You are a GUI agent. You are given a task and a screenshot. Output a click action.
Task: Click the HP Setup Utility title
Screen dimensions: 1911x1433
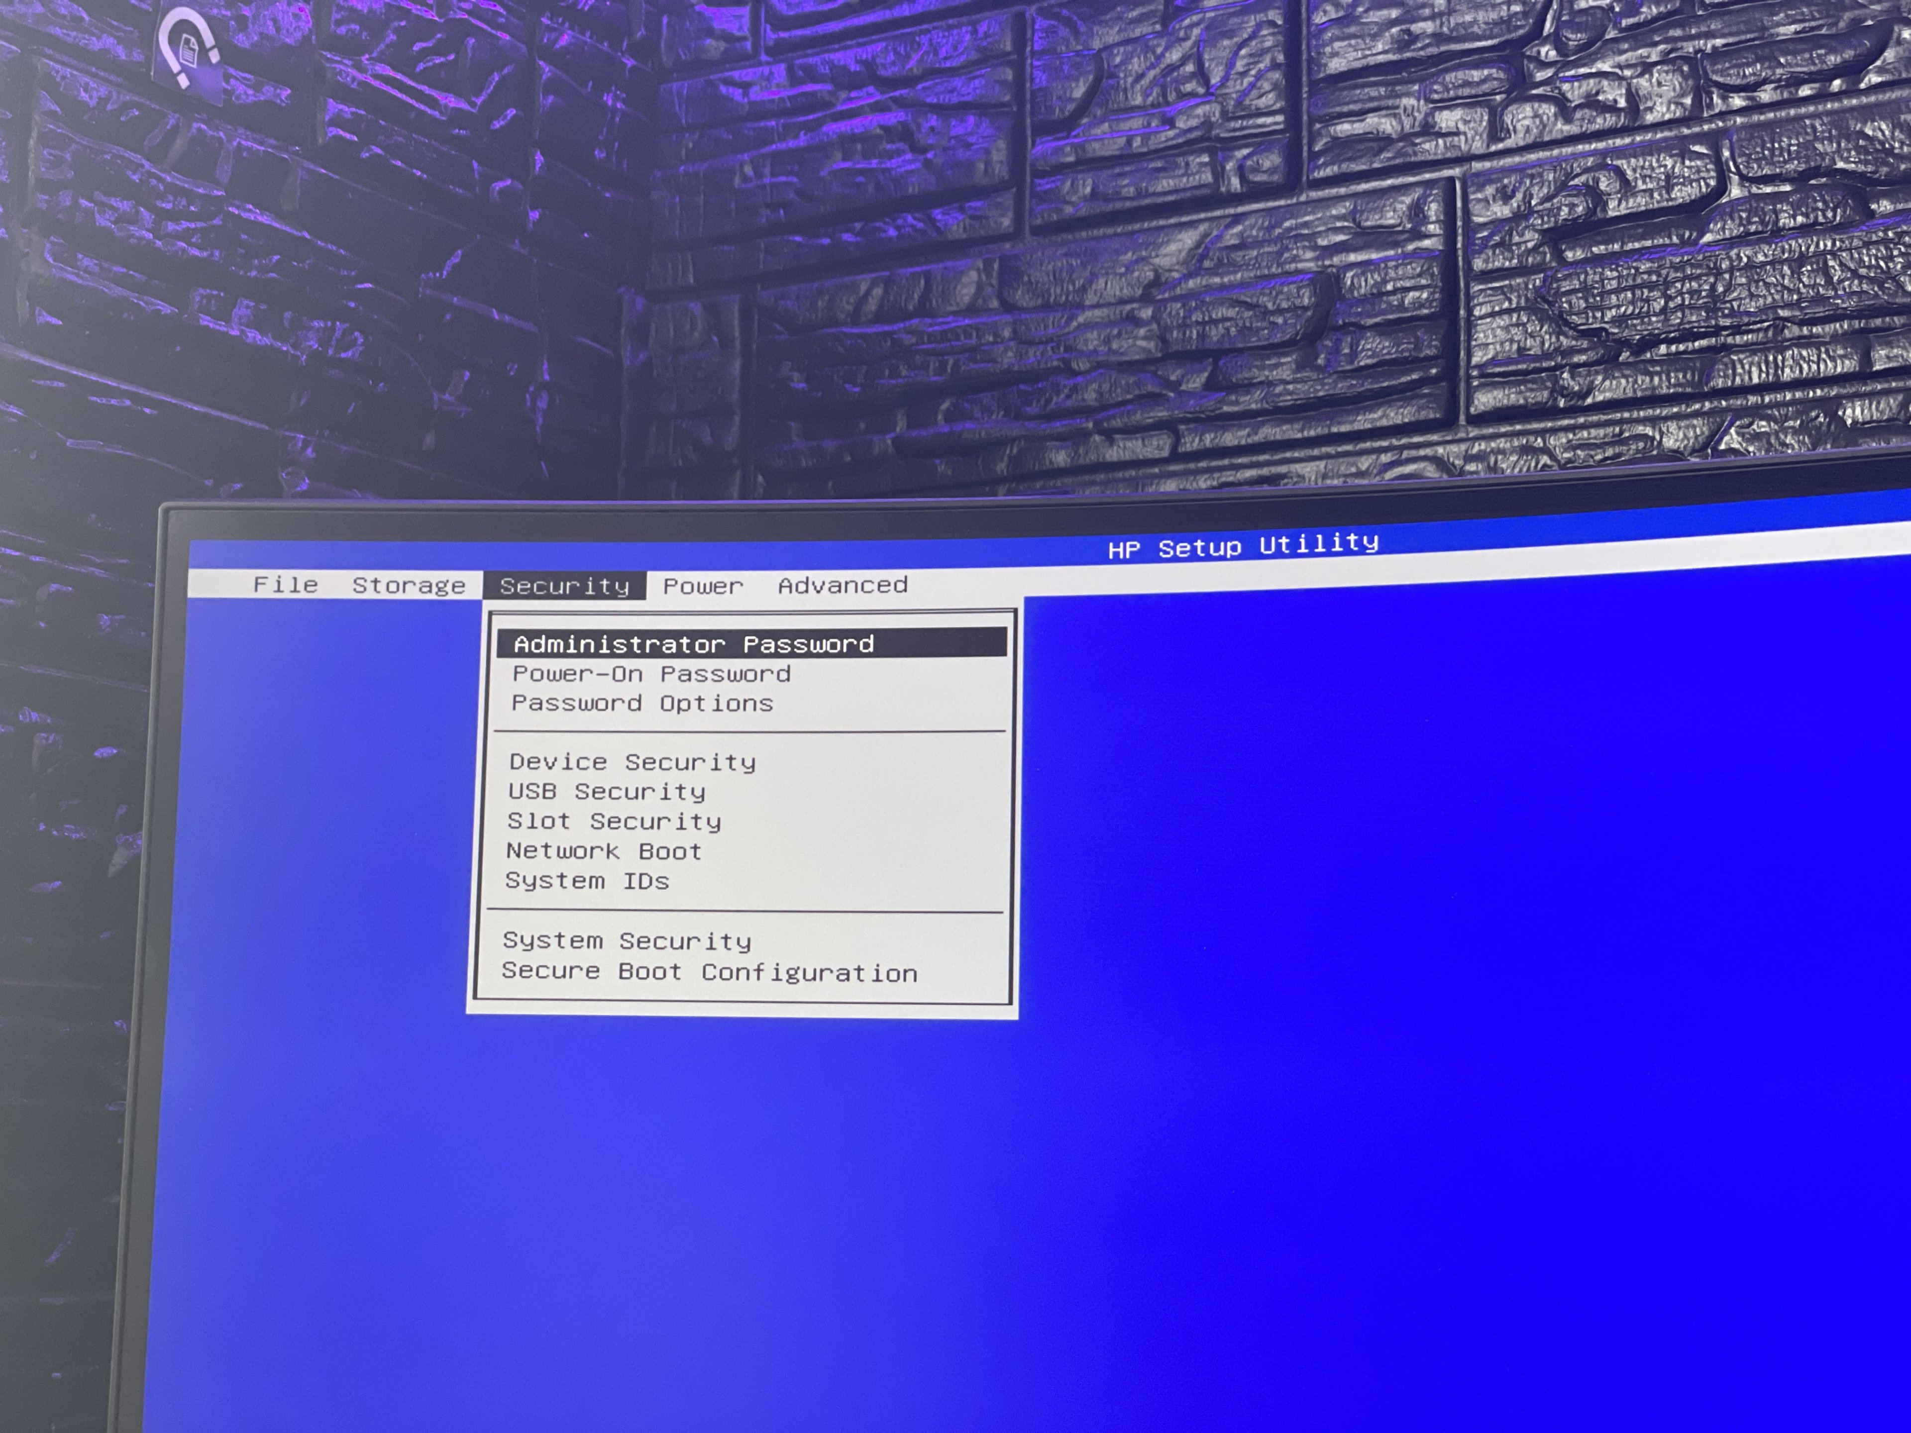pos(1242,546)
